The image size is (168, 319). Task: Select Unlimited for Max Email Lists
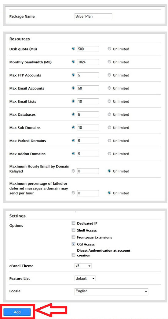click(x=109, y=101)
